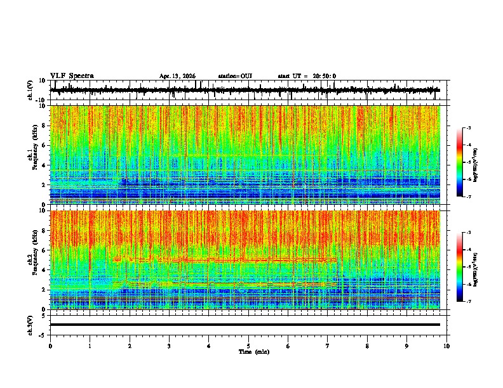Click the "-7" tick on ch.2 colorbar
503x388 pixels.
click(x=469, y=301)
